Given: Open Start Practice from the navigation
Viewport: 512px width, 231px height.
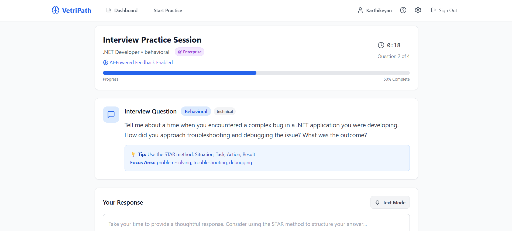Looking at the screenshot, I should click(x=168, y=11).
